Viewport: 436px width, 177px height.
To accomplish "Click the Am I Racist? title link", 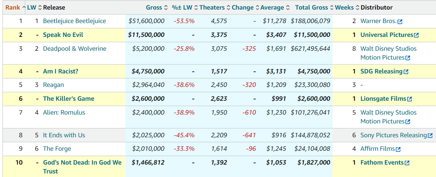I will (60, 71).
